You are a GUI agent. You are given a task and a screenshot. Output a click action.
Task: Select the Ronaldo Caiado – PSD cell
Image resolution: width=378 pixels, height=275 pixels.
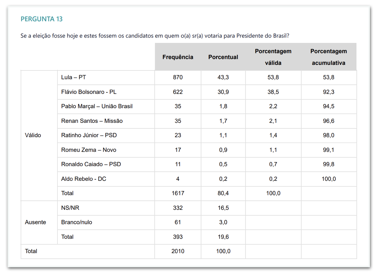pos(91,164)
